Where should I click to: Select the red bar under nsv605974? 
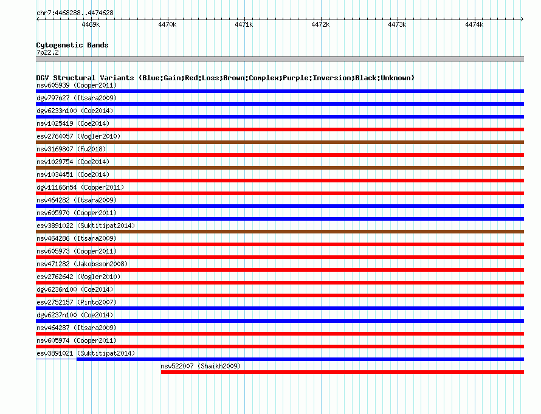point(280,347)
